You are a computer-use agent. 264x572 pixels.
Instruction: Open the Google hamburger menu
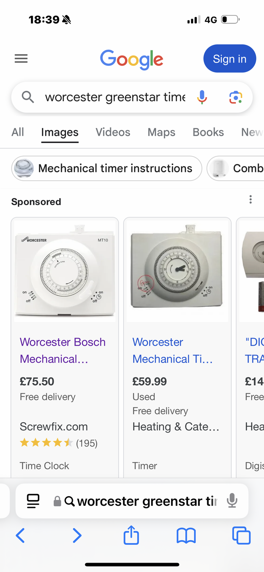click(21, 59)
